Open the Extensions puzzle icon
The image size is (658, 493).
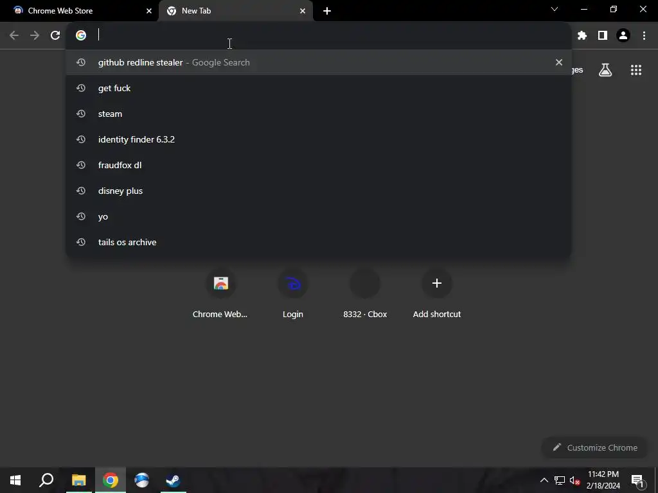pyautogui.click(x=582, y=36)
